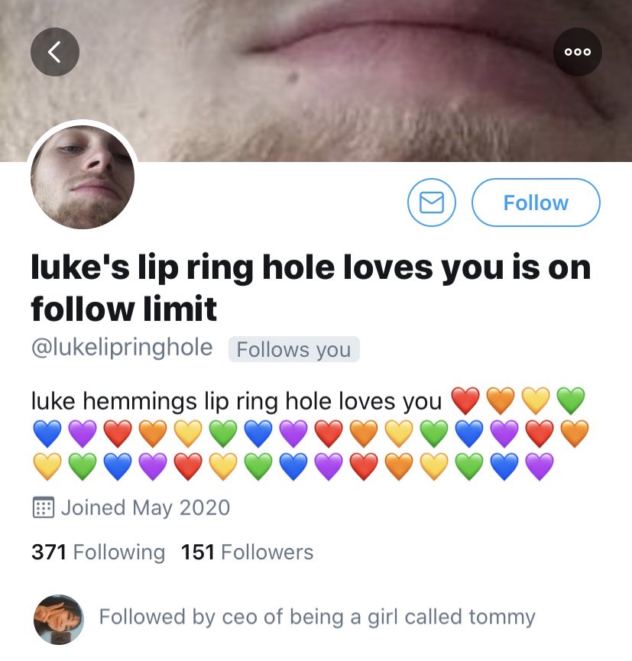Screen dimensions: 632x661
Task: Click the Follow button
Action: pyautogui.click(x=536, y=203)
